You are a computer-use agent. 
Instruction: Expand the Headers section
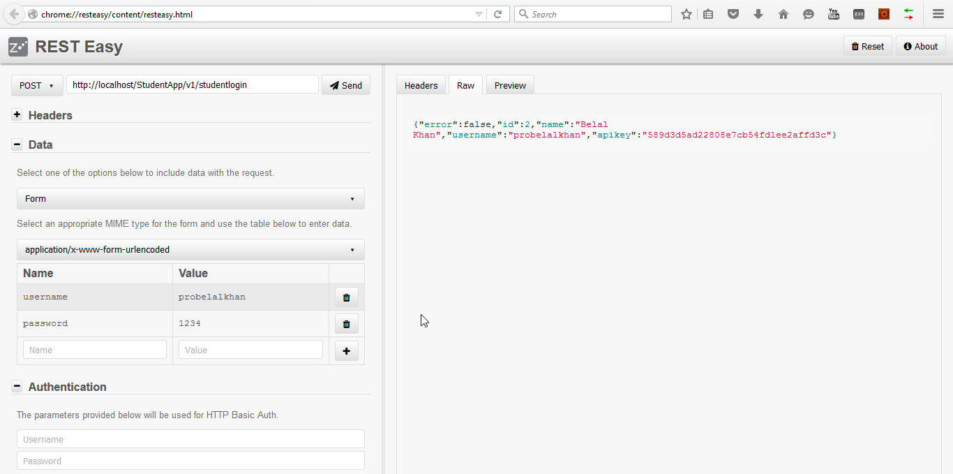click(x=17, y=114)
